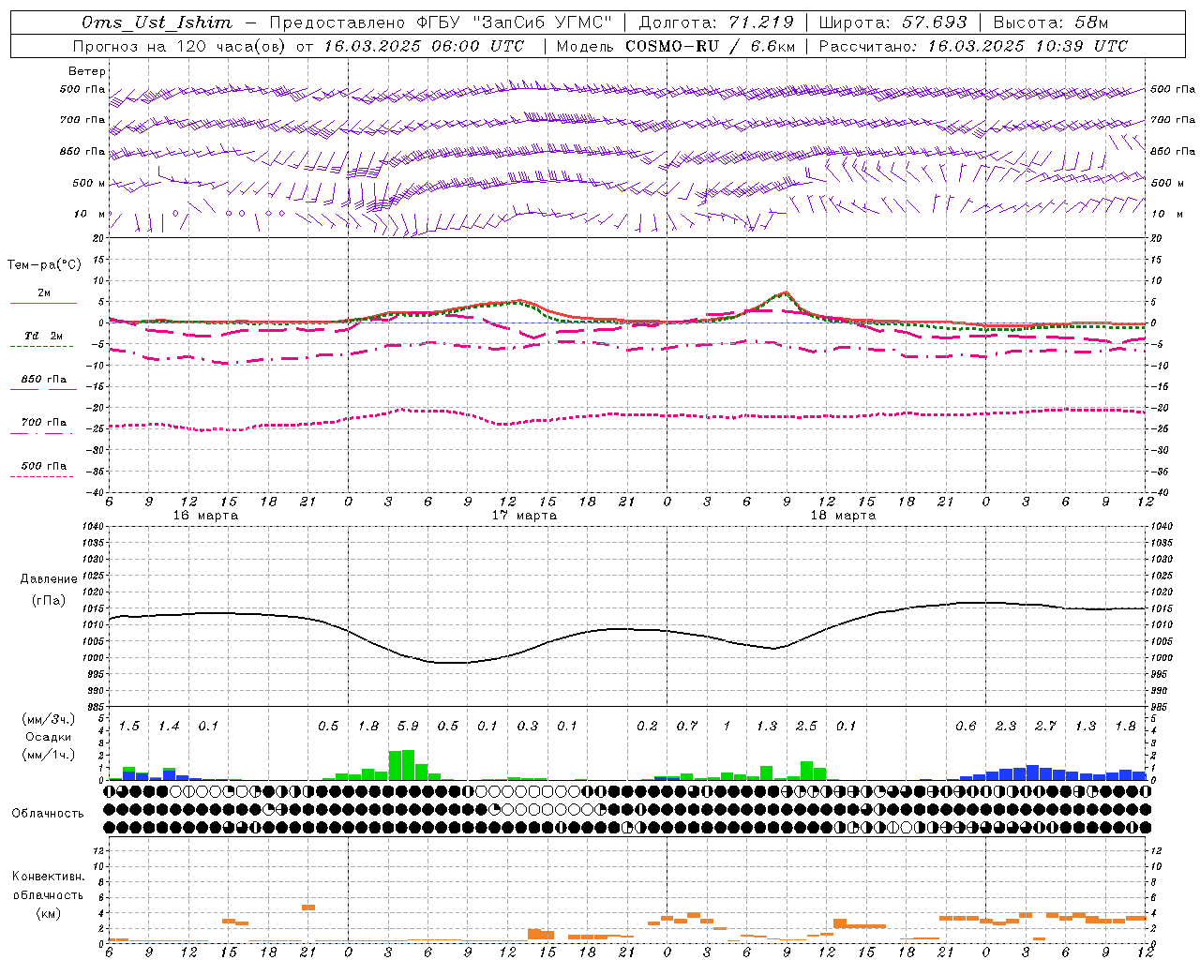The height and width of the screenshot is (960, 1200).
Task: Click the (гПа) unit label under Давление
Action: [x=49, y=601]
